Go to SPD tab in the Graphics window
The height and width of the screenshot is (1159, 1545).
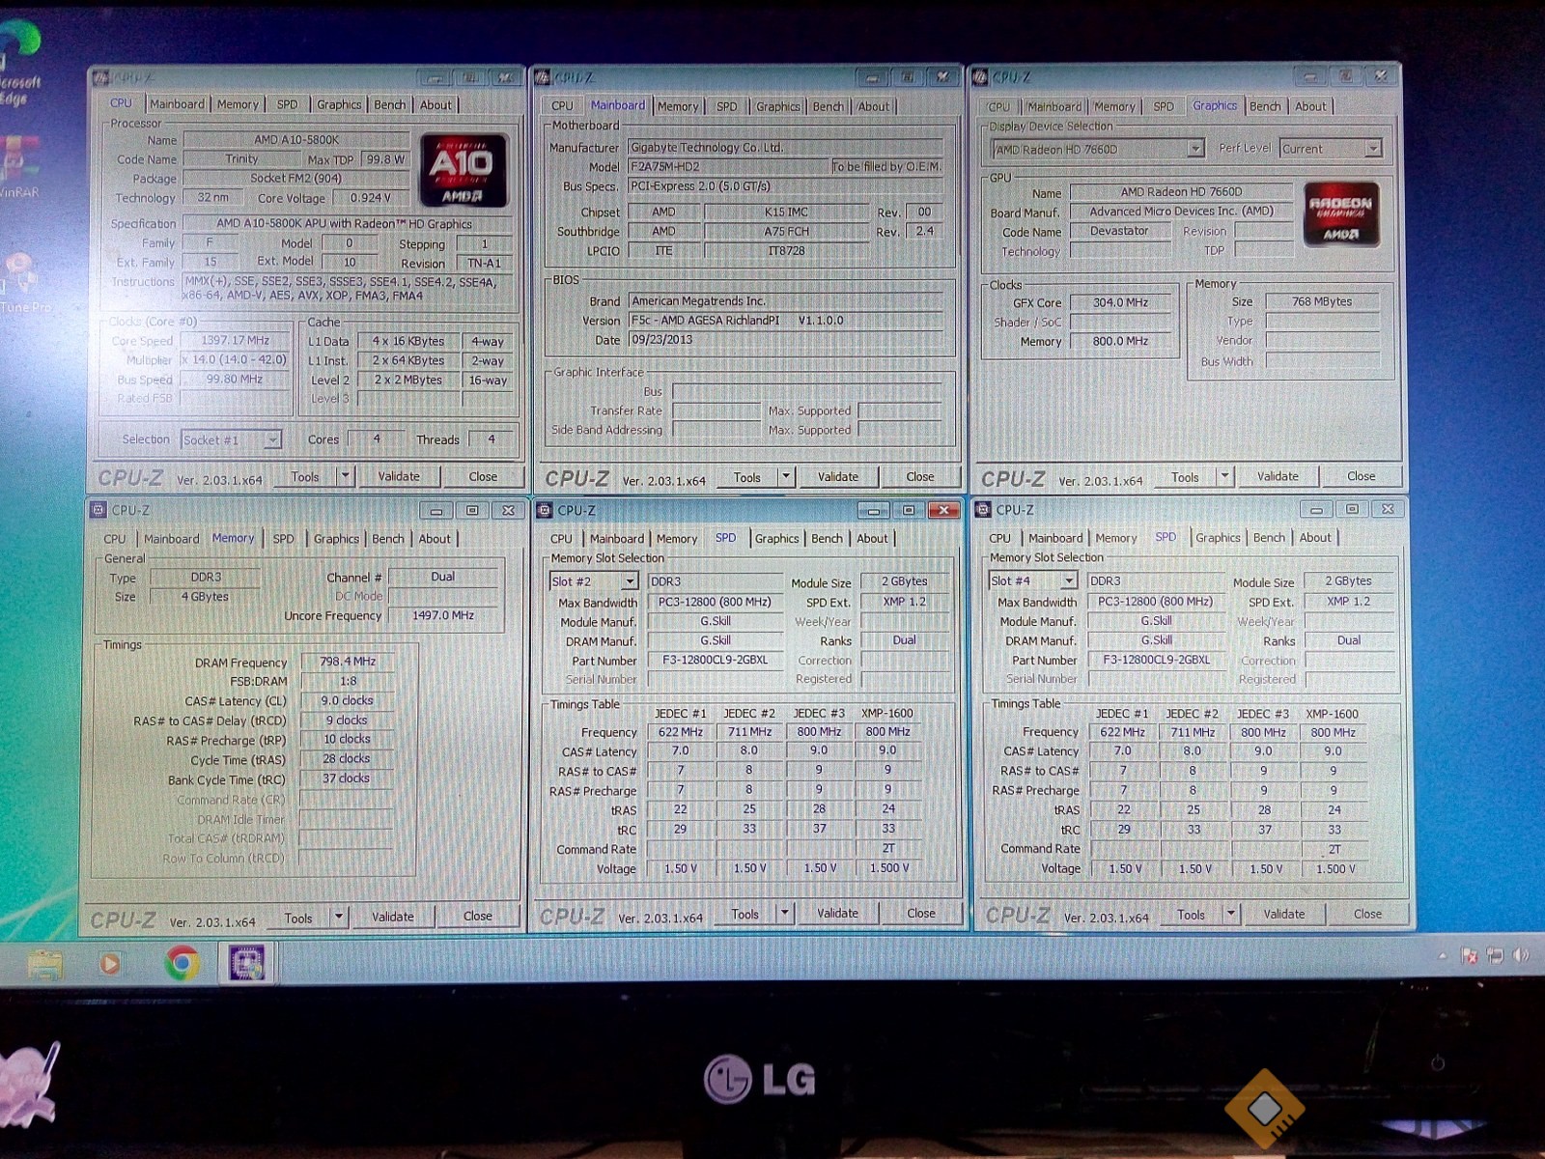click(1164, 106)
